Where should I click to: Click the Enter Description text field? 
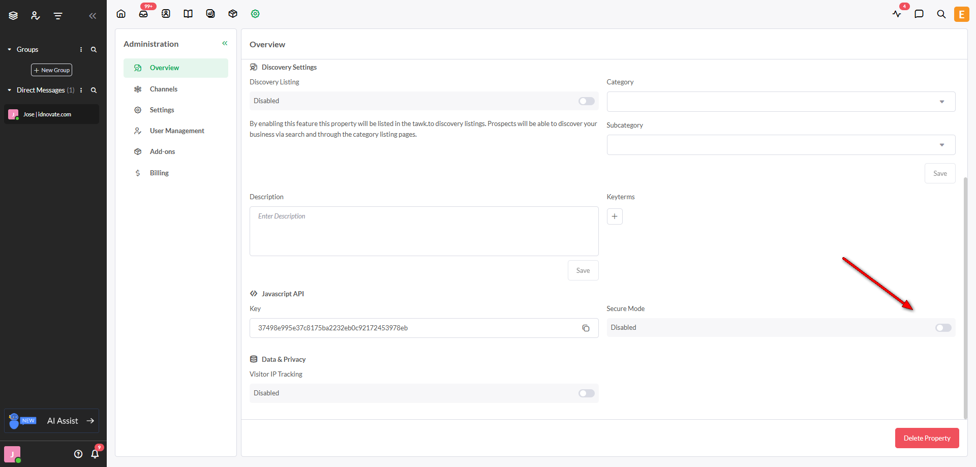click(x=423, y=231)
